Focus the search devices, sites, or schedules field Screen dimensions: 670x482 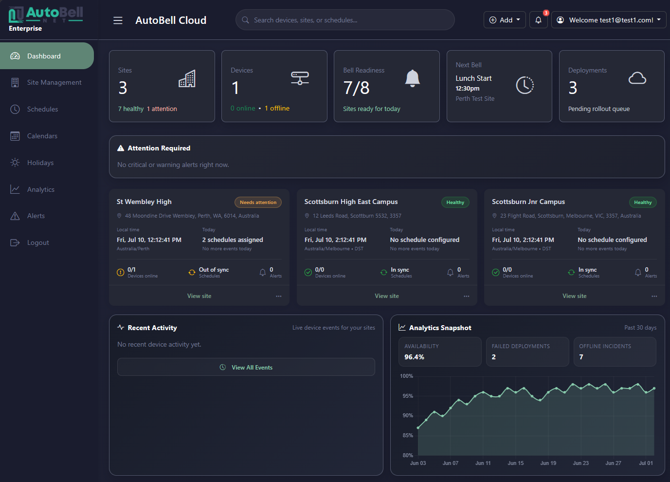coord(345,20)
